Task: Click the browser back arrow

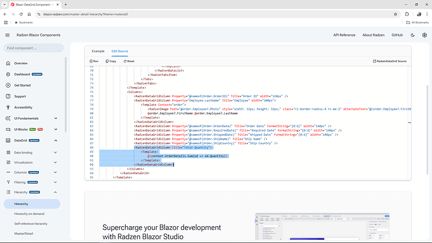Action: (x=5, y=14)
